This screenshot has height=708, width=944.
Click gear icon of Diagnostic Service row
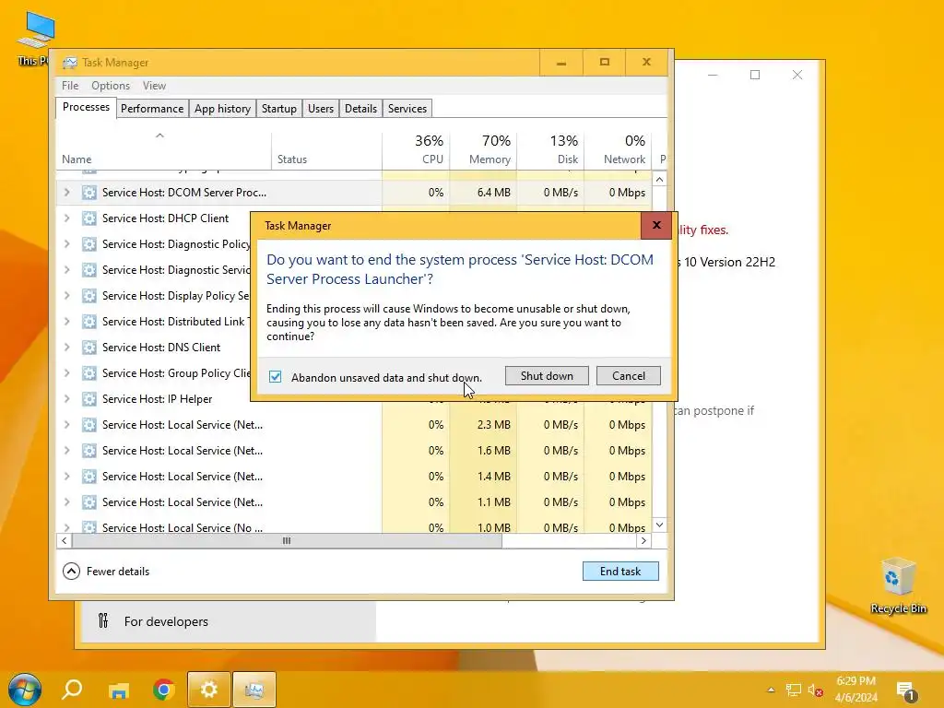point(89,270)
